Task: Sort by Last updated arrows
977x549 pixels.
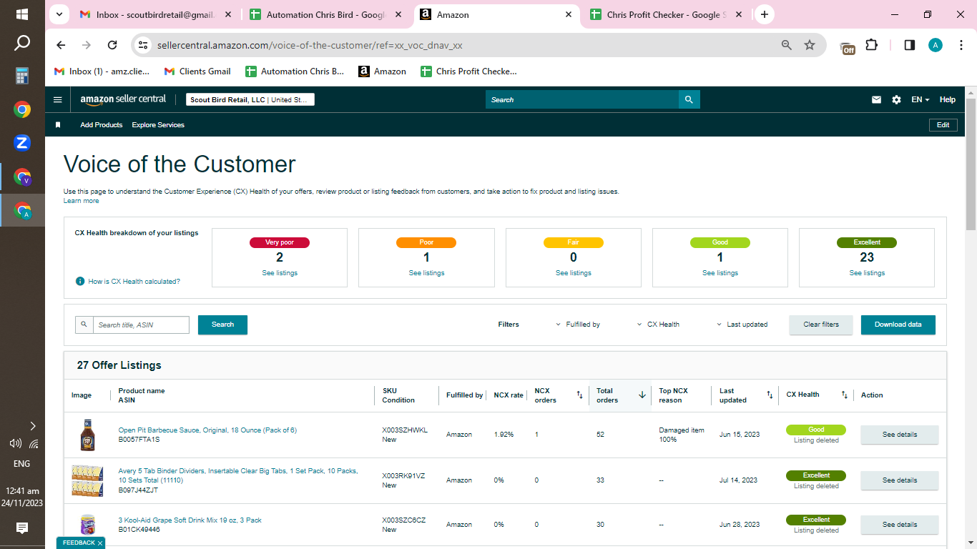Action: click(770, 395)
